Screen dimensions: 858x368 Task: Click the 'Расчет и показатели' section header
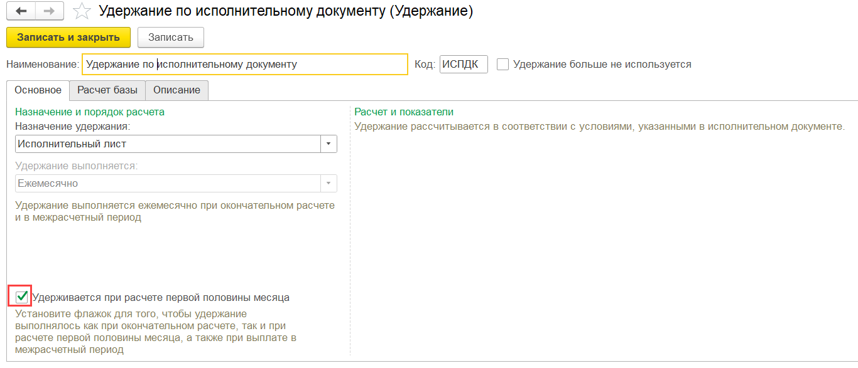(x=404, y=112)
